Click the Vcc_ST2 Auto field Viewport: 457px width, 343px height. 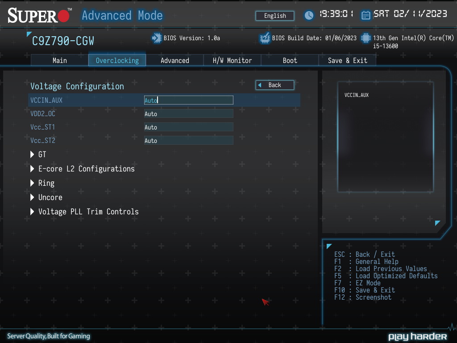[x=189, y=141]
